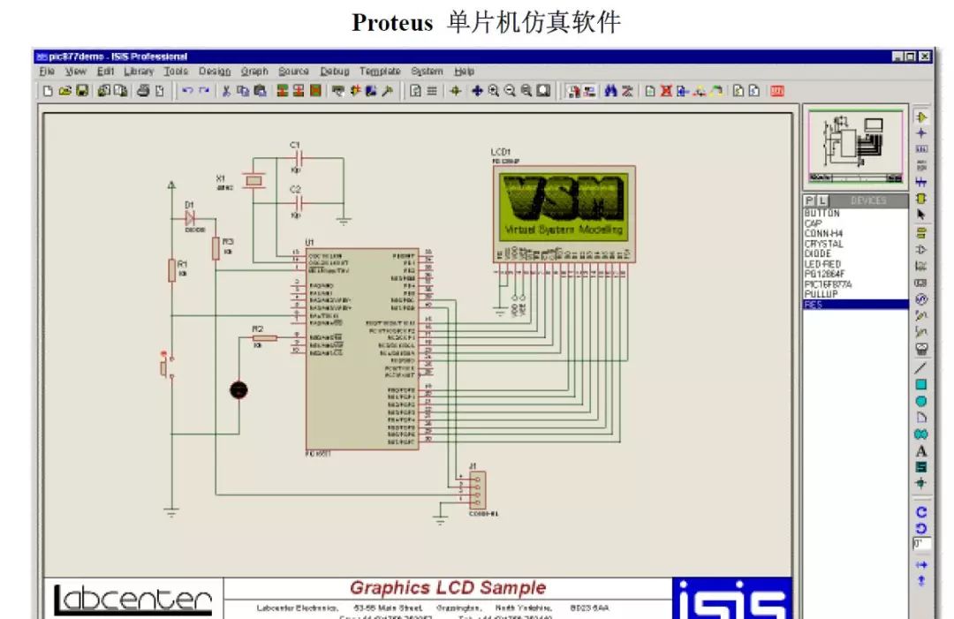Click the View Entire Sheet icon
The image size is (954, 619).
(x=543, y=91)
